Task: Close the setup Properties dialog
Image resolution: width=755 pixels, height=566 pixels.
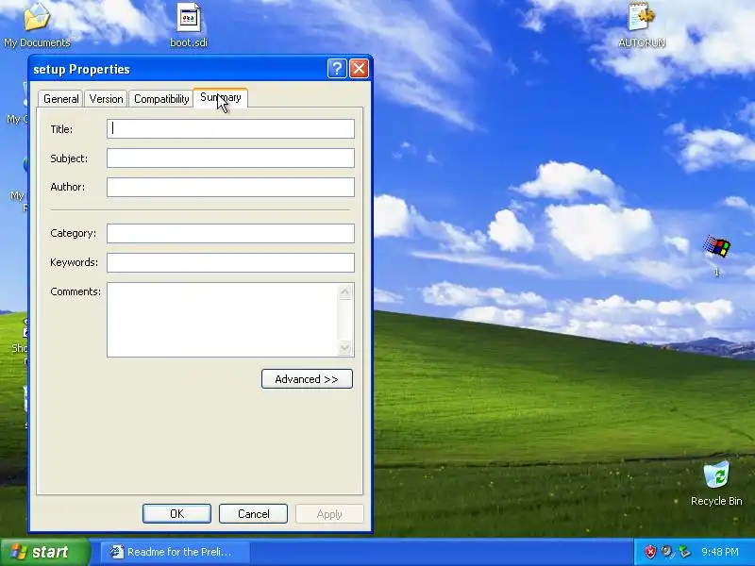Action: point(359,69)
